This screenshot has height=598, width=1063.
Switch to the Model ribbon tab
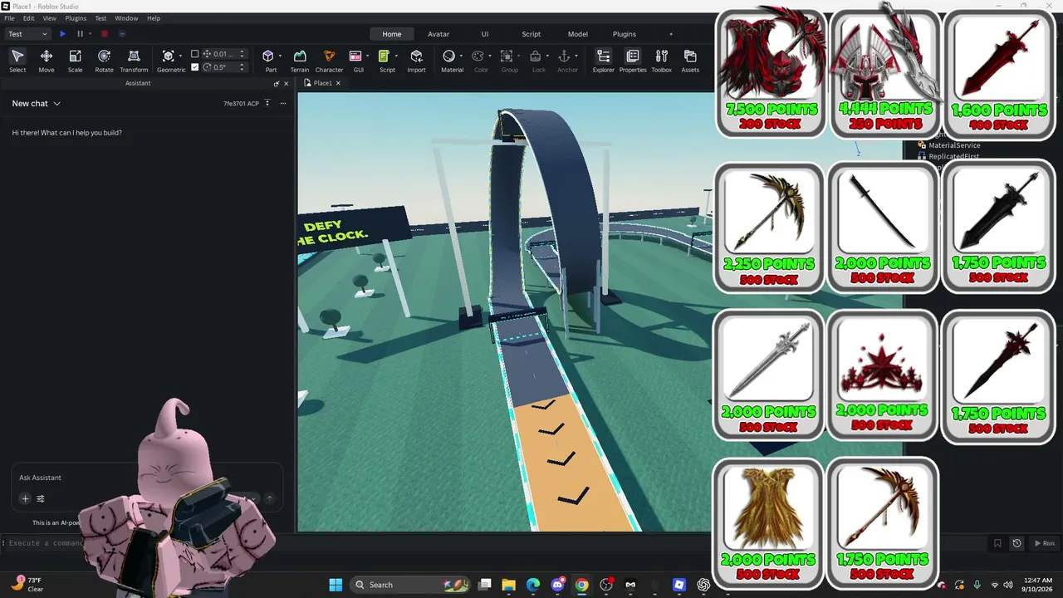tap(578, 34)
